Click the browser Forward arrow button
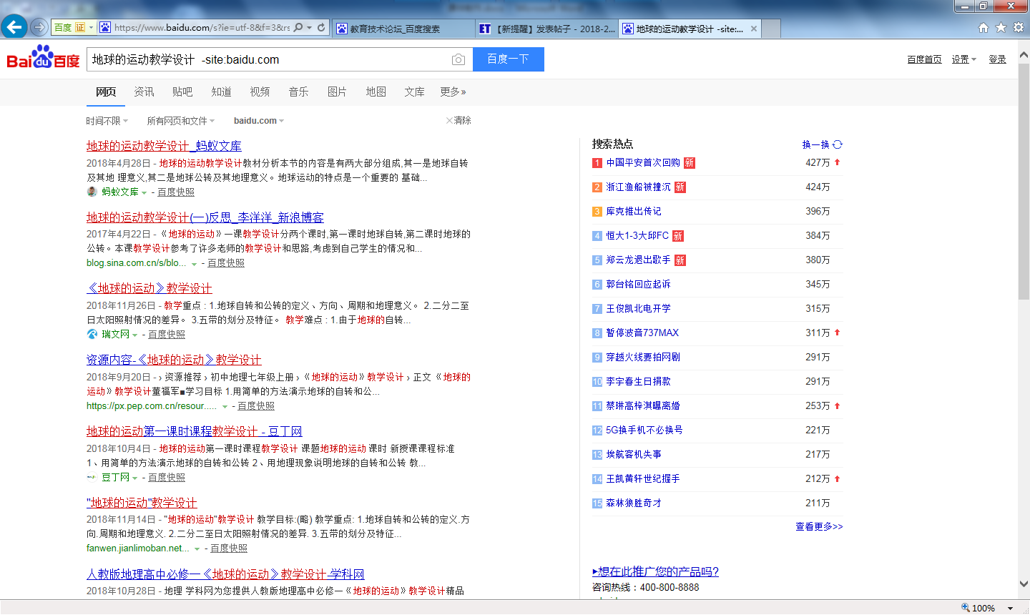This screenshot has width=1030, height=615. 39,27
